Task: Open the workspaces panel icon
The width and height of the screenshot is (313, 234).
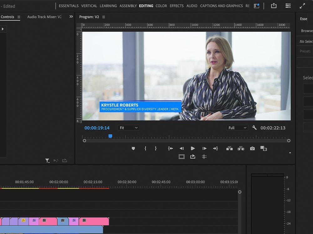Action: coord(257,6)
